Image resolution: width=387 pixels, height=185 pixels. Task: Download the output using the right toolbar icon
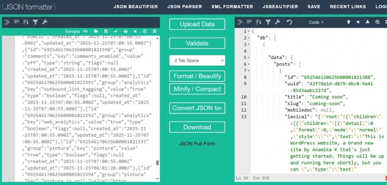tap(367, 22)
